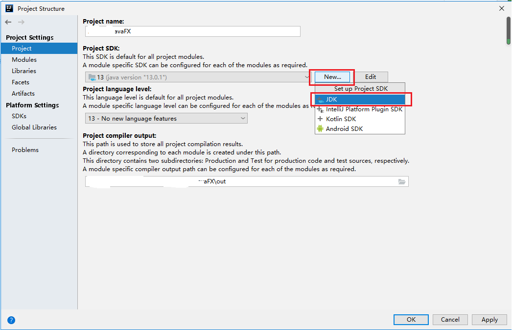The height and width of the screenshot is (330, 512).
Task: Open the project language level dropdown
Action: click(166, 118)
